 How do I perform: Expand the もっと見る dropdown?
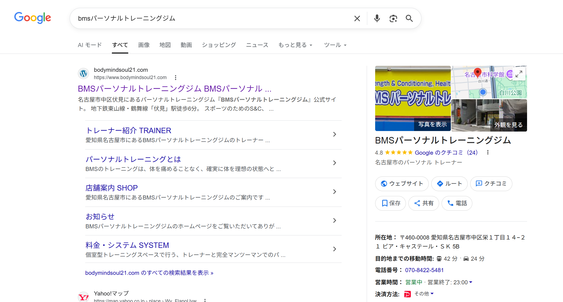295,45
